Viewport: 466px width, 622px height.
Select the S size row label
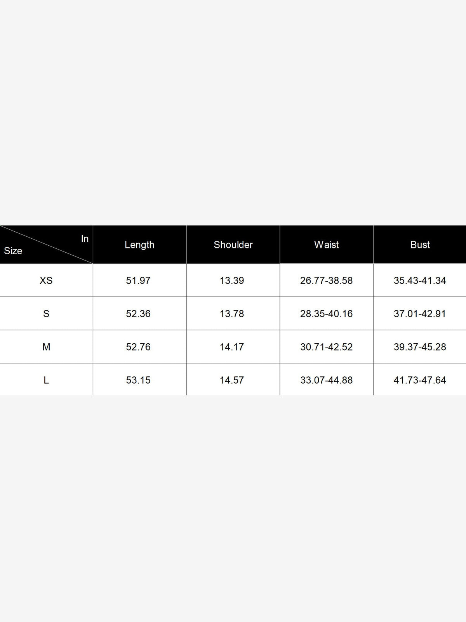coord(46,314)
